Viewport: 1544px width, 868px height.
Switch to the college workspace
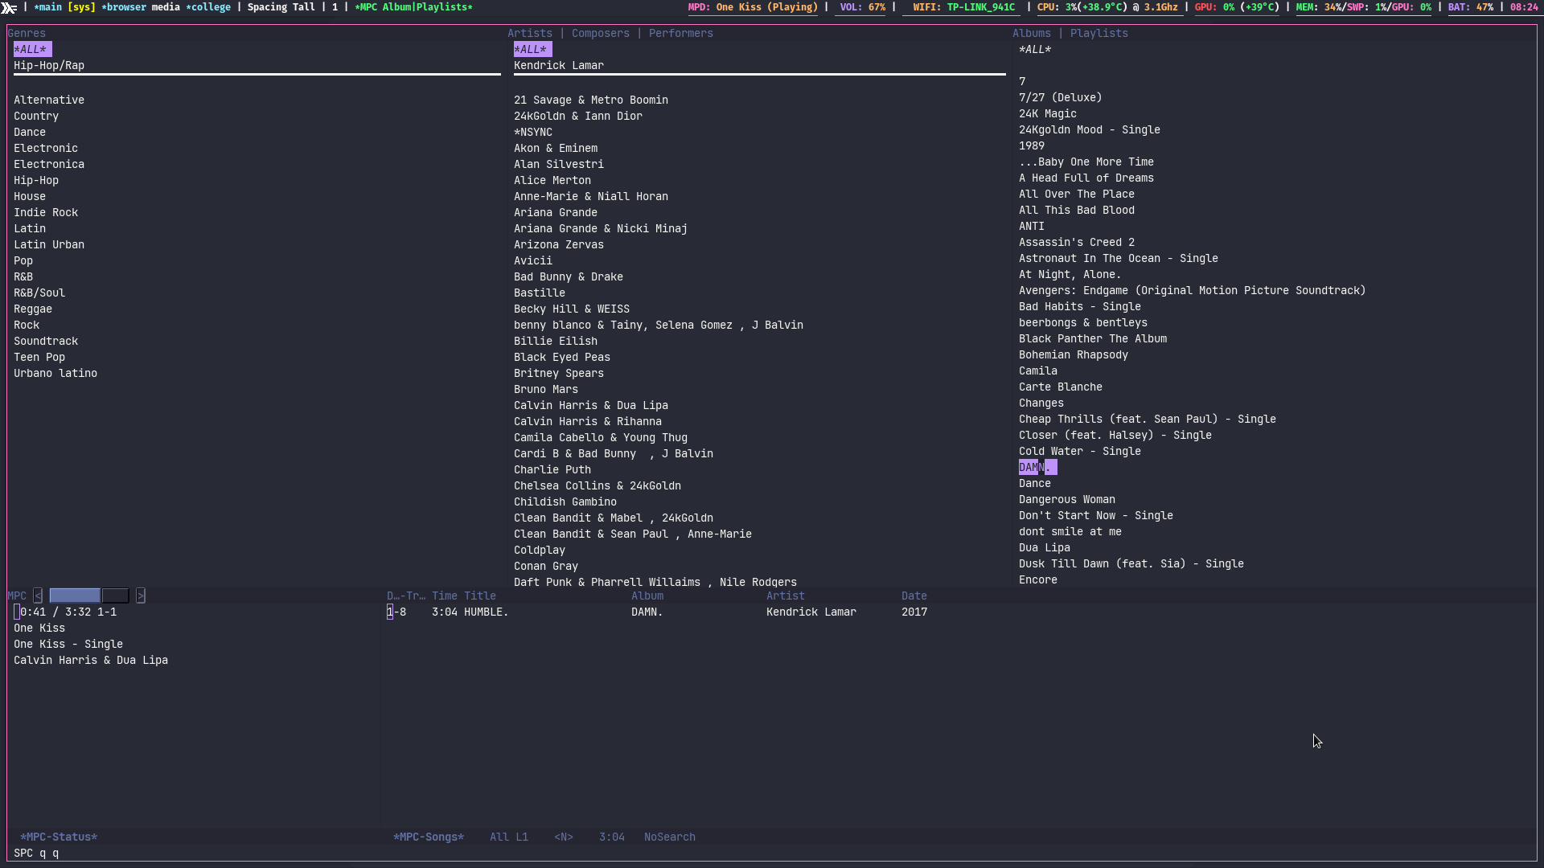tap(208, 7)
